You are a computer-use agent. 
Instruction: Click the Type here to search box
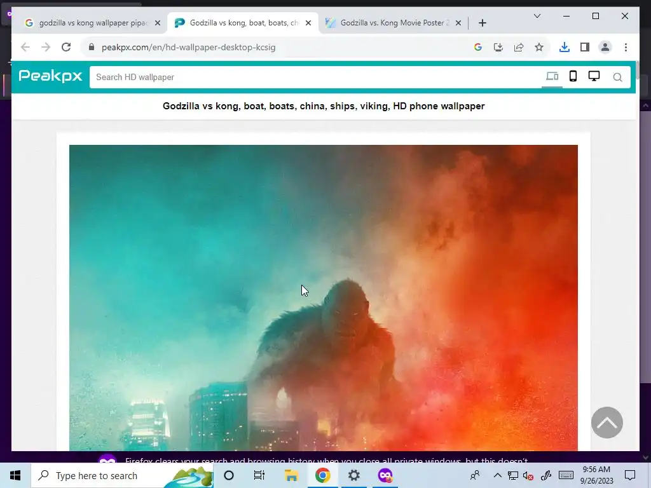[122, 475]
